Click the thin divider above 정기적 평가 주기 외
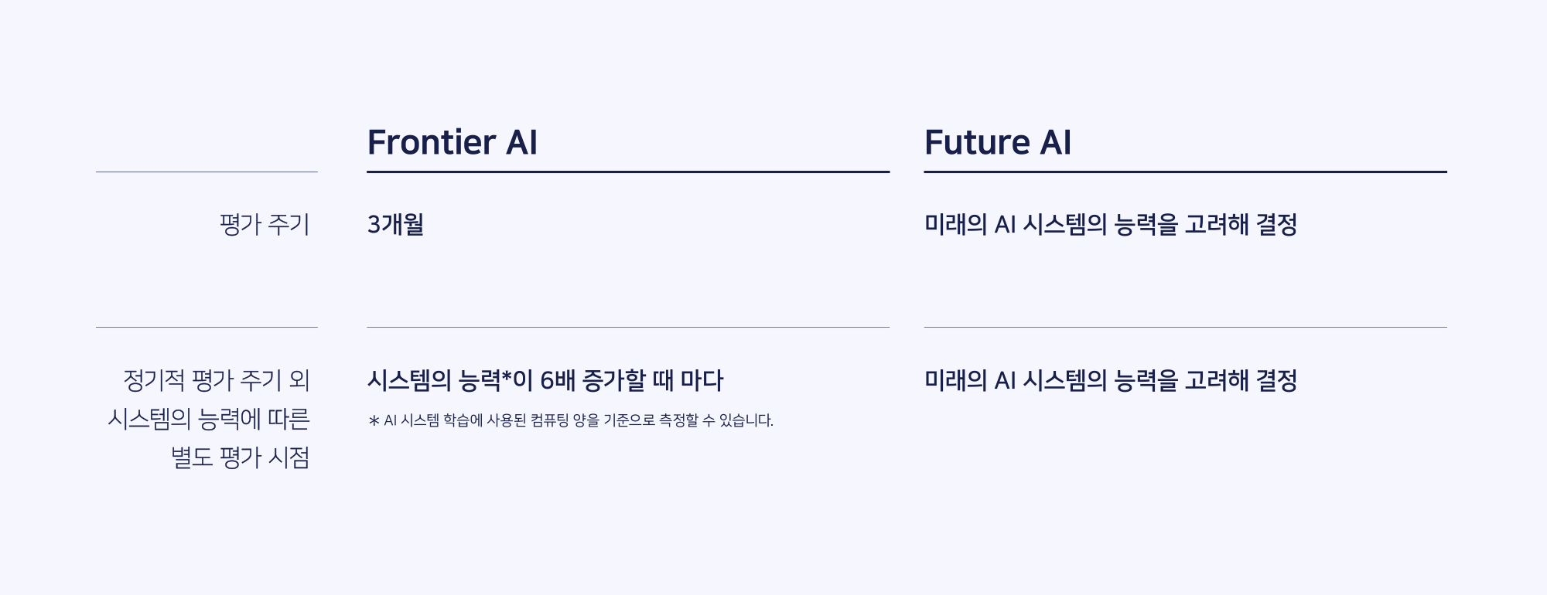 (207, 327)
